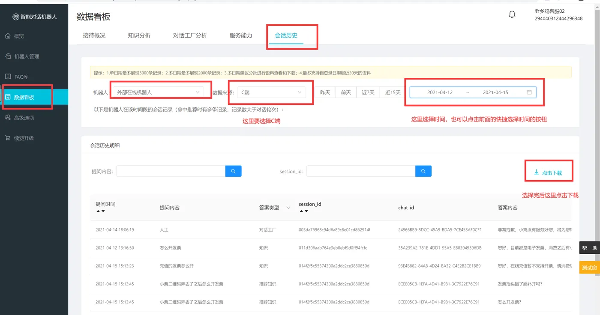The image size is (600, 315).
Task: Open FAQ库 in the sidebar
Action: click(34, 77)
